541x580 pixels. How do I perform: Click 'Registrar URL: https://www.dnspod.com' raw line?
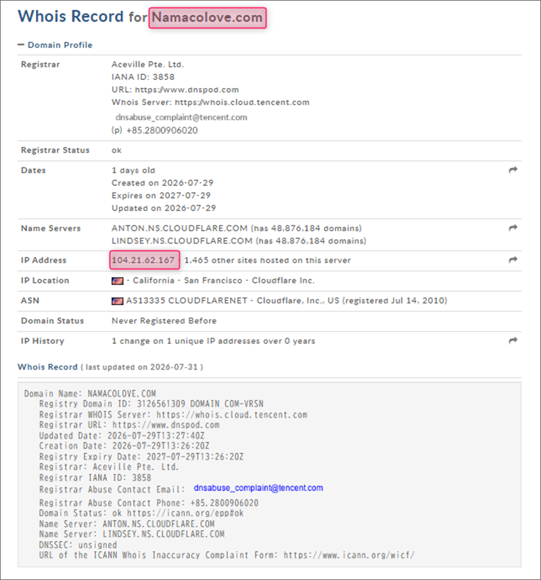[x=129, y=425]
